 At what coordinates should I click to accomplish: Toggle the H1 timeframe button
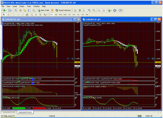click(69, 15)
